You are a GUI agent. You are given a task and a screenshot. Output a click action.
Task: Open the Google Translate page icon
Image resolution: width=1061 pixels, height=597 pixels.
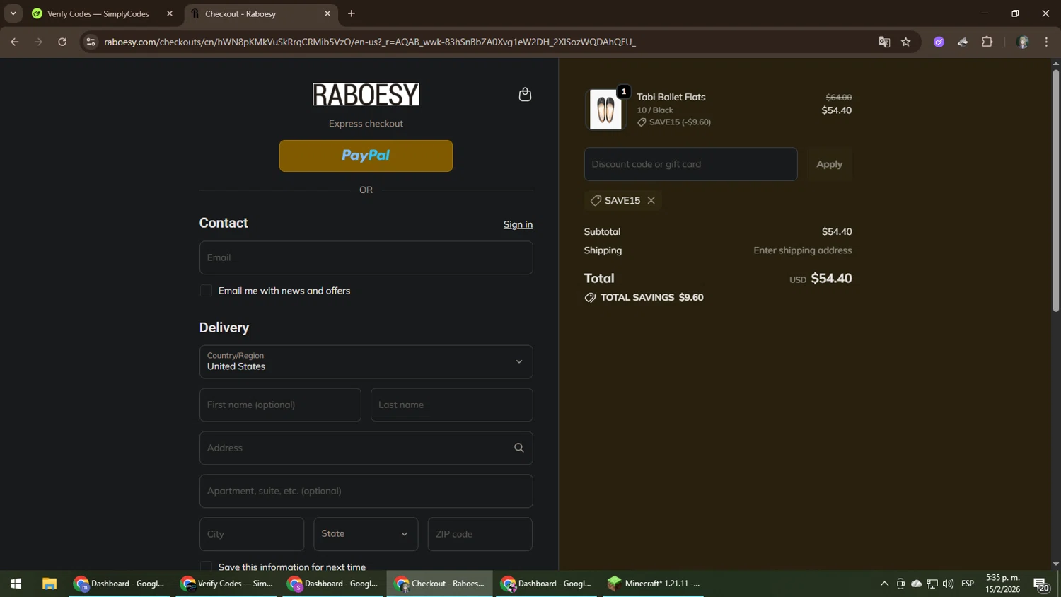(884, 42)
